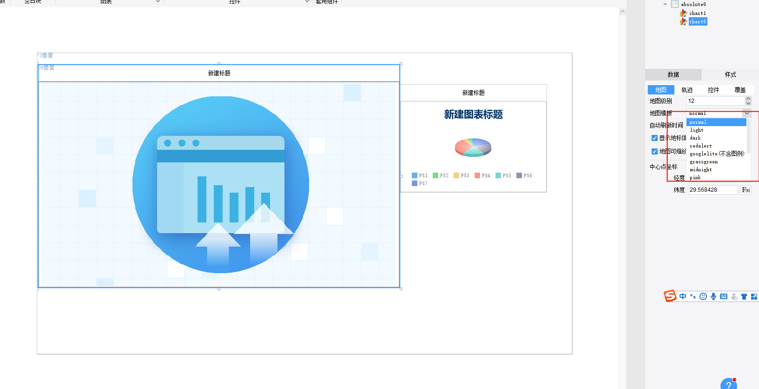Choose dark in the template list

pyautogui.click(x=716, y=138)
